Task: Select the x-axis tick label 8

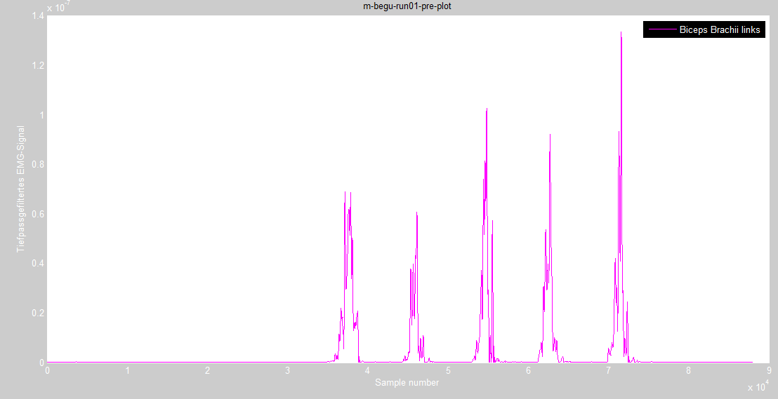Action: [x=688, y=371]
